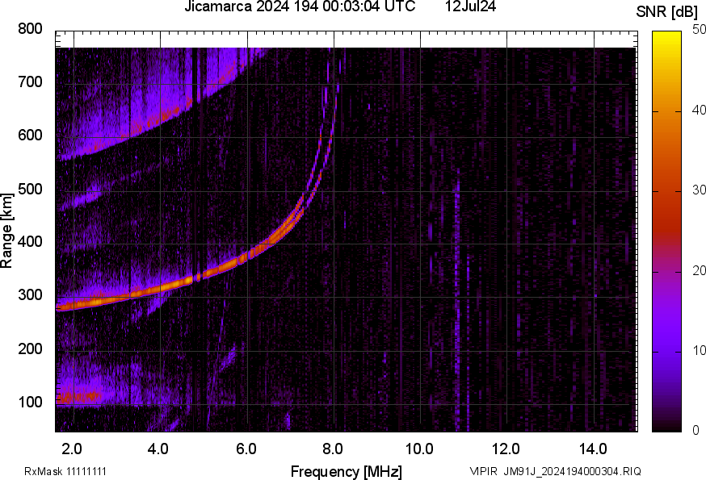Click the SNR color bar gradient

667,232
